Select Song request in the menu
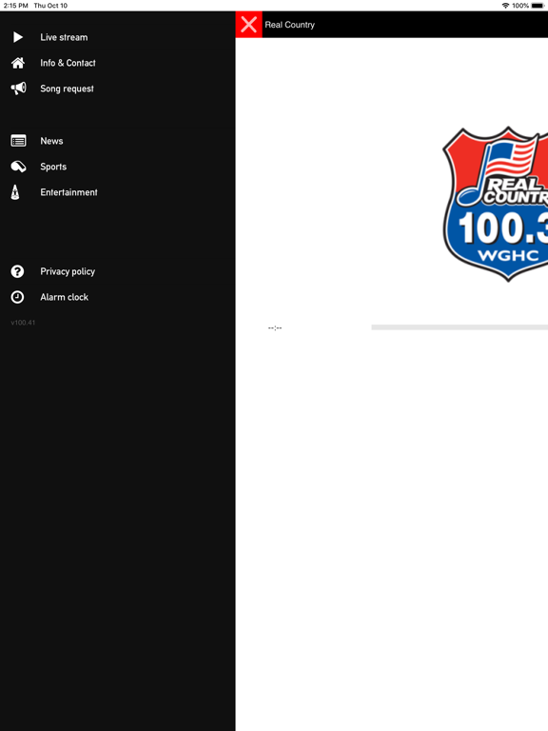 68,89
